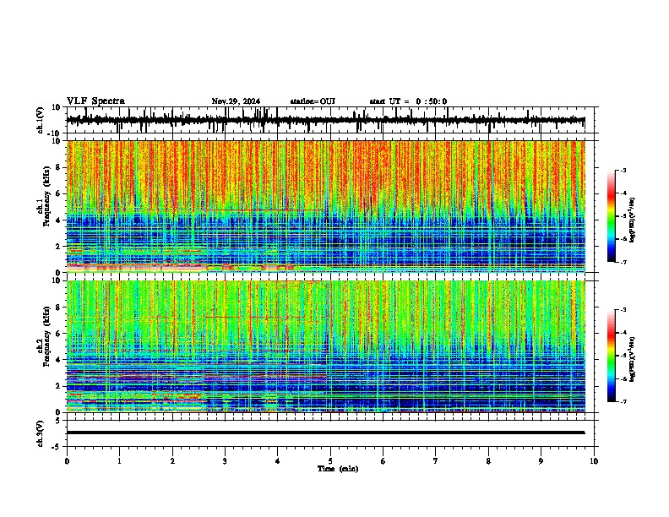Click time axis tick label "3"

click(225, 461)
